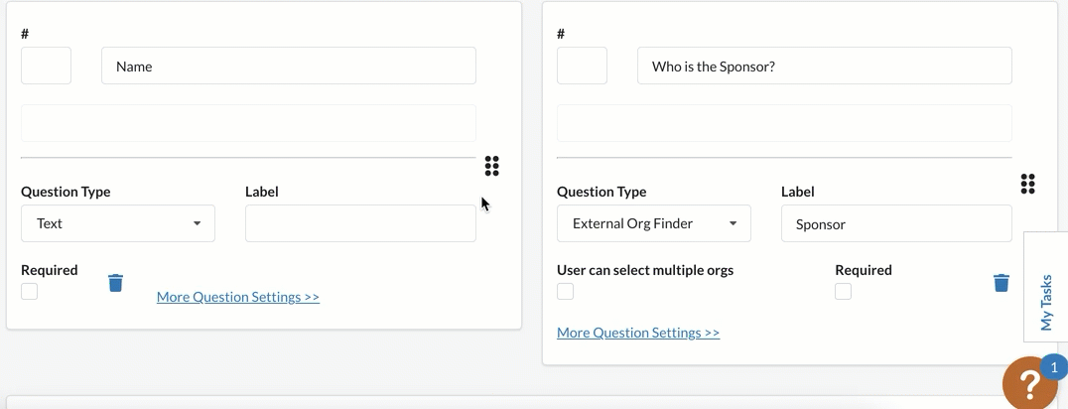Delete the Sponsor question with trash icon
1068x409 pixels.
click(x=1001, y=283)
